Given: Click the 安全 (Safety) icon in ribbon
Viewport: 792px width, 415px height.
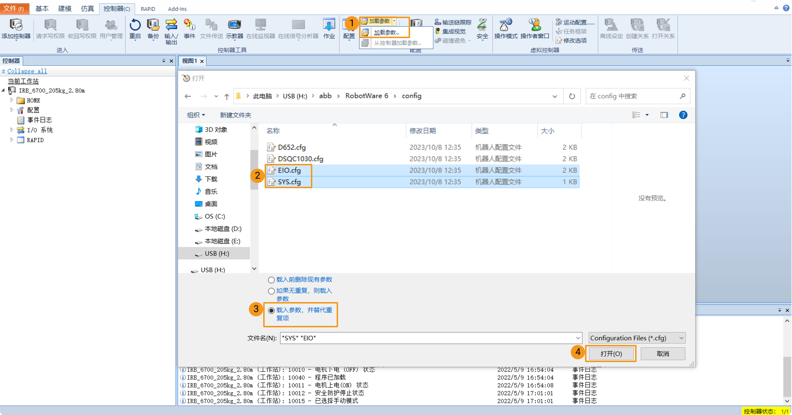Looking at the screenshot, I should tap(483, 29).
